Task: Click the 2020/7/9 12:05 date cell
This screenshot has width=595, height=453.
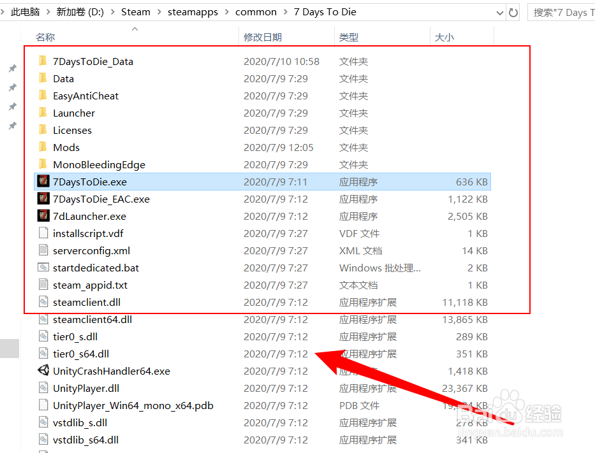Action: (x=279, y=147)
